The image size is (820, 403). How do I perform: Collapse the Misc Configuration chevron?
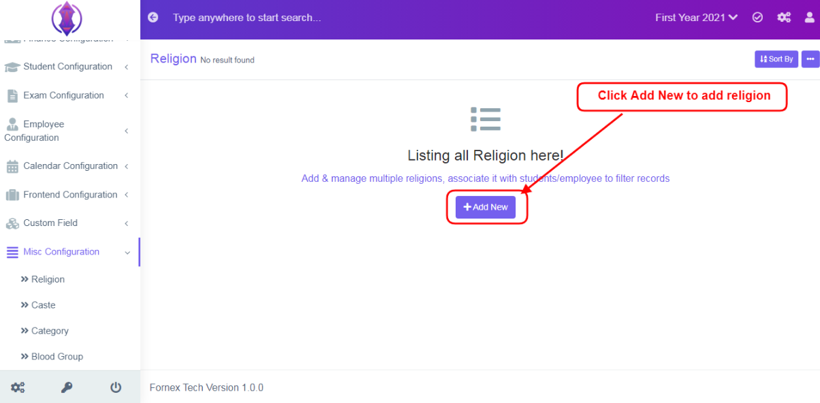[127, 253]
